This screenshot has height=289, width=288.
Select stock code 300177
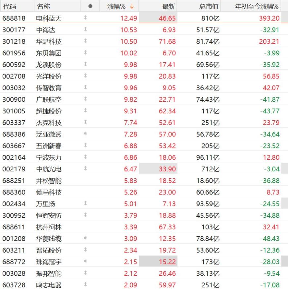(14, 30)
